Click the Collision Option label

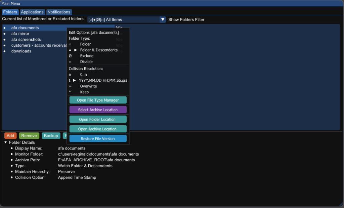click(x=30, y=177)
